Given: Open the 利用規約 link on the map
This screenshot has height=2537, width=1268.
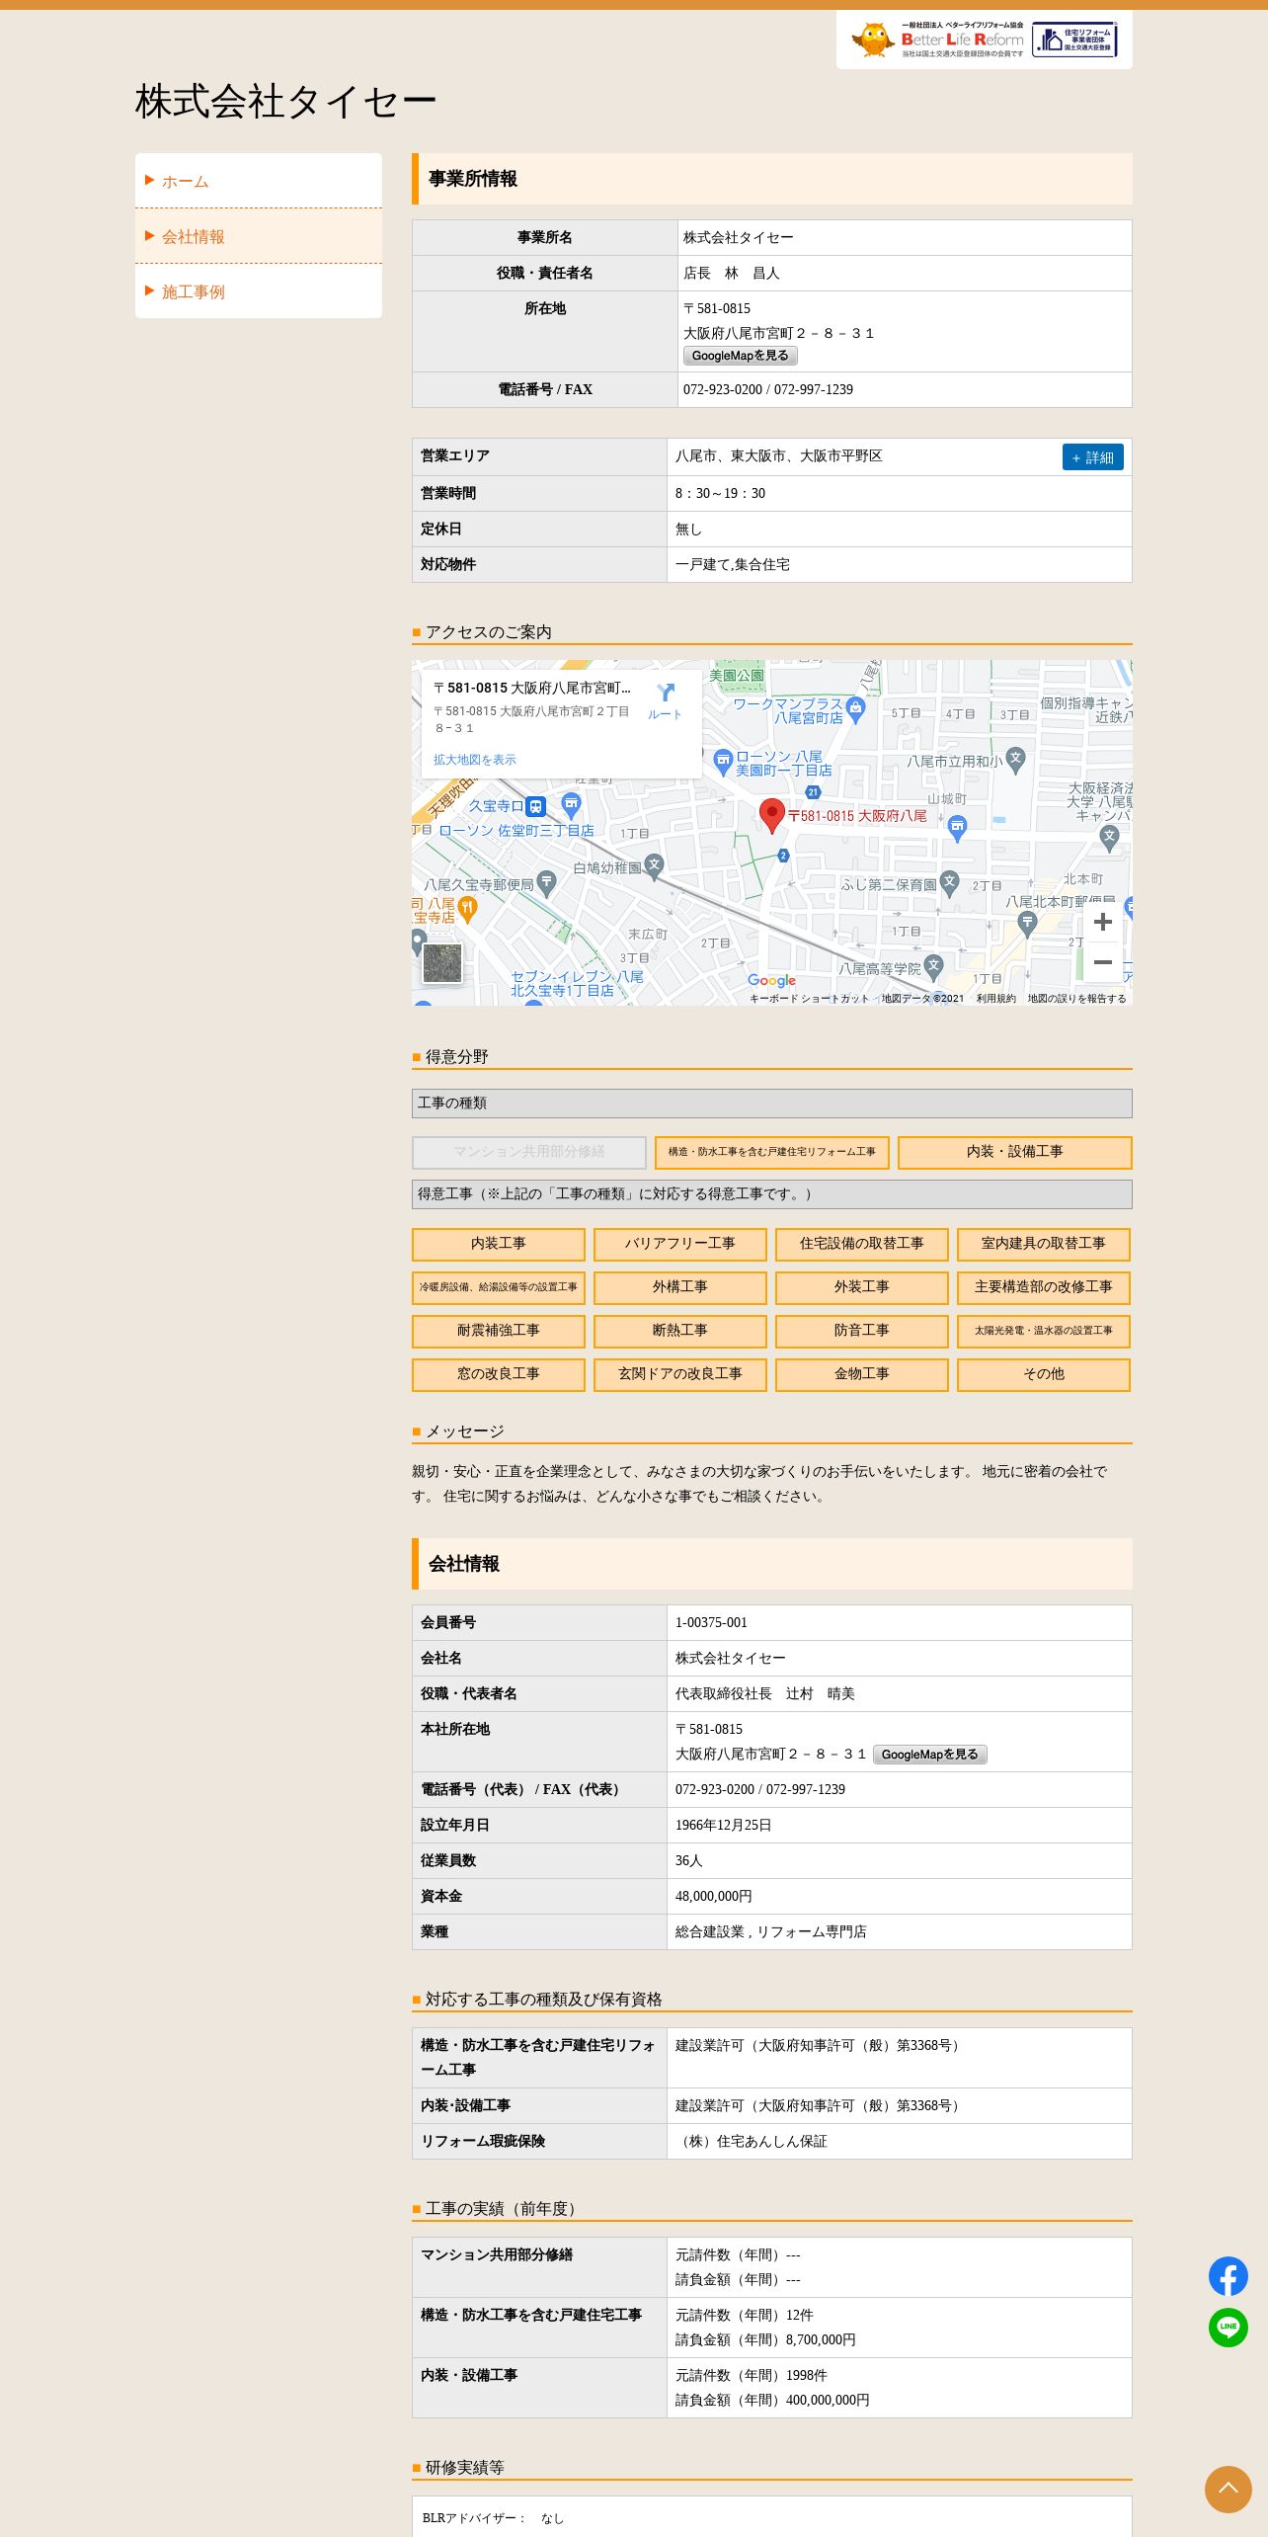Looking at the screenshot, I should click(x=995, y=999).
